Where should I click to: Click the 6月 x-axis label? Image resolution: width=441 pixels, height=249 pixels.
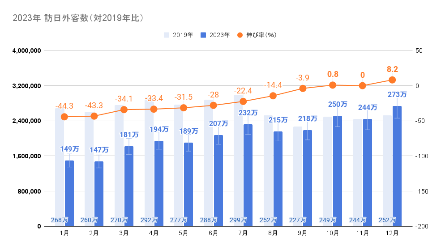213,233
